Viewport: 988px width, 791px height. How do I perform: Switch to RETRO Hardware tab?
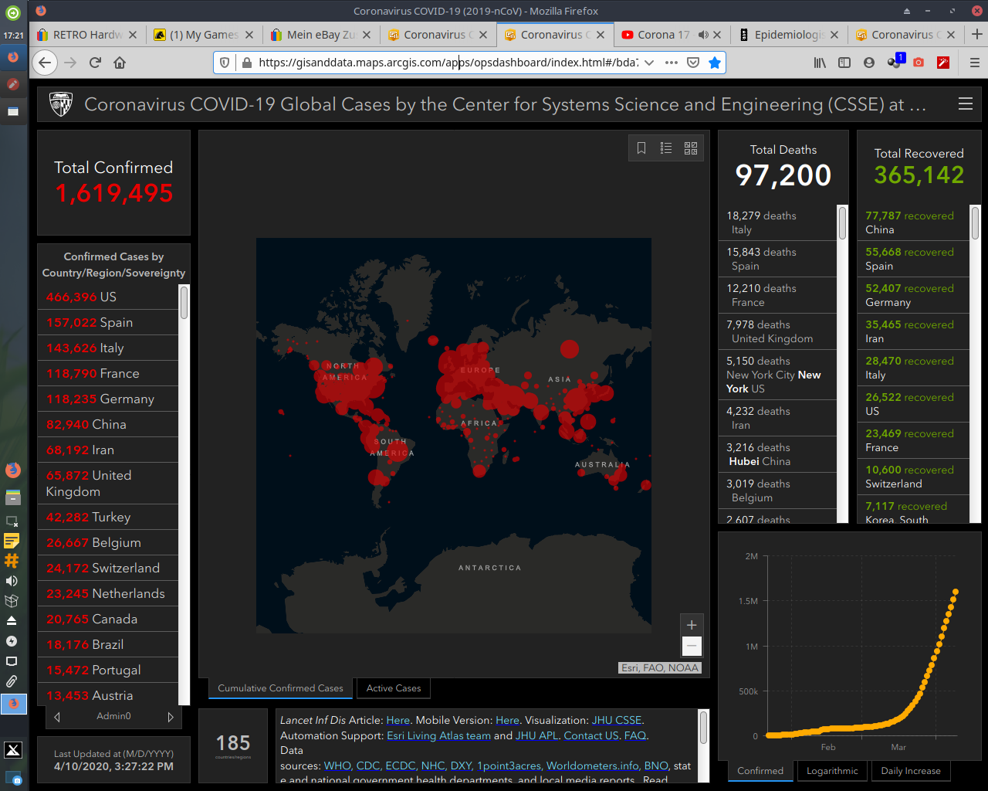click(x=87, y=35)
